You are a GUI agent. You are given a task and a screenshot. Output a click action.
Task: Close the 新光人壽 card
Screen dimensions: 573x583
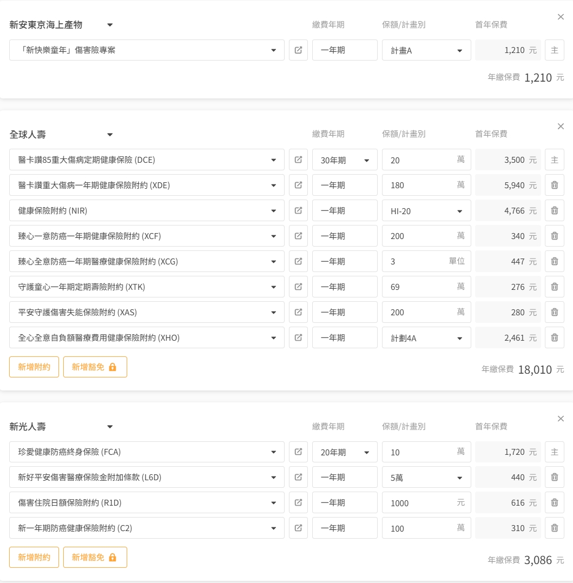coord(561,419)
